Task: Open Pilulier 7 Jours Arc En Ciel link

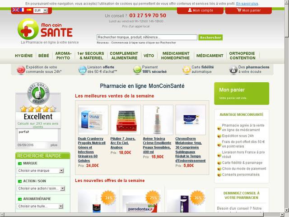Action: tap(123, 143)
